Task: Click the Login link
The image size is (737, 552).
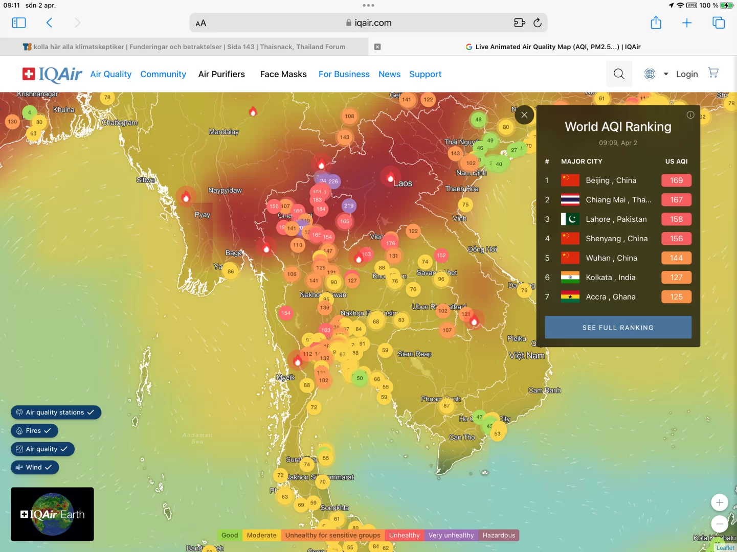Action: tap(687, 74)
